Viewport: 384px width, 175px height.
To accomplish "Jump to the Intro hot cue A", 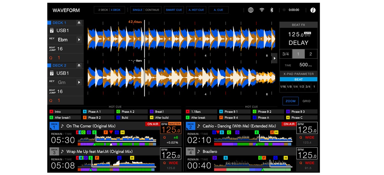I will click(x=65, y=112).
